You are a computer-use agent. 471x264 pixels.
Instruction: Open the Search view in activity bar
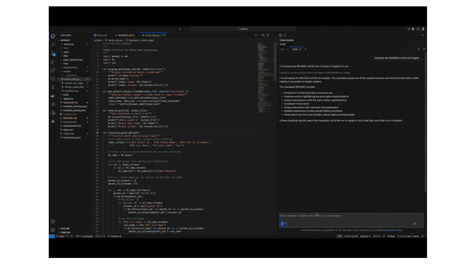click(x=53, y=45)
